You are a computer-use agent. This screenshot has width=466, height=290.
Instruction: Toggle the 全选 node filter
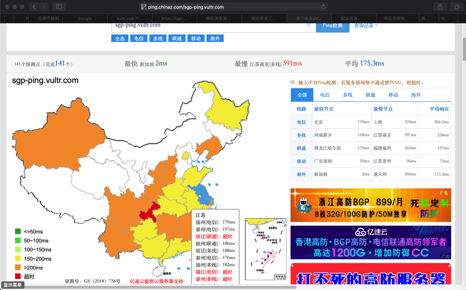[120, 38]
